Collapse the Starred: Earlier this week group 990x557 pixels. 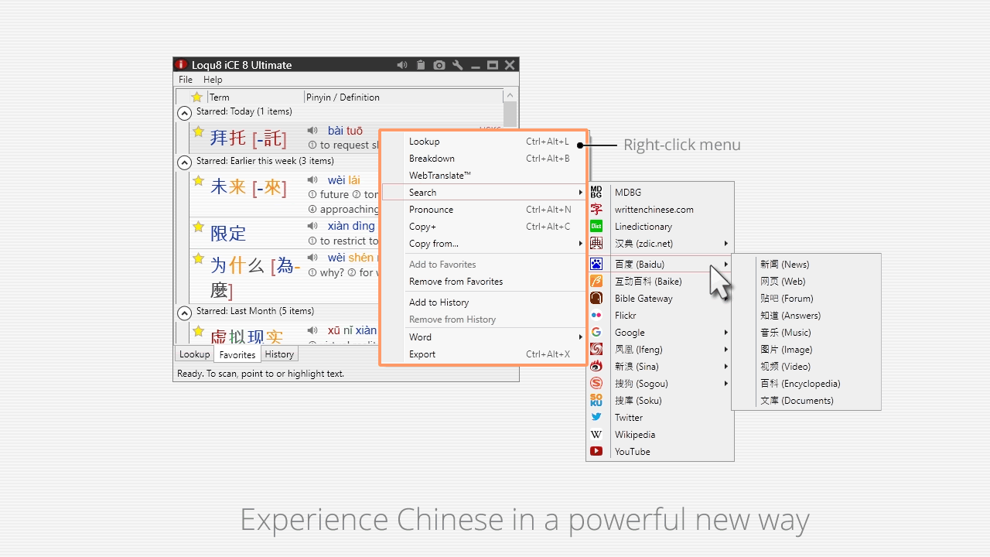(x=184, y=162)
